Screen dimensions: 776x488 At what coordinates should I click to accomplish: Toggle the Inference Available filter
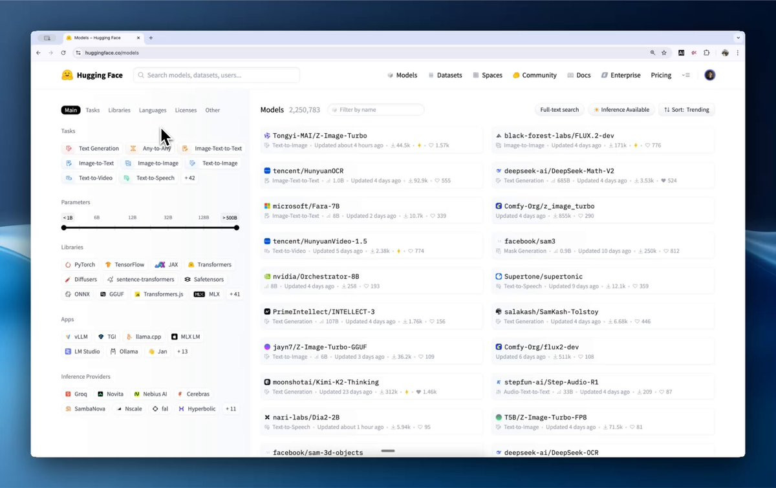621,110
